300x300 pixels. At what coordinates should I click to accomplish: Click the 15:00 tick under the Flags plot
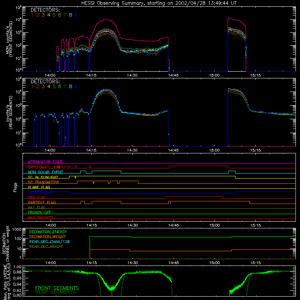(x=214, y=225)
